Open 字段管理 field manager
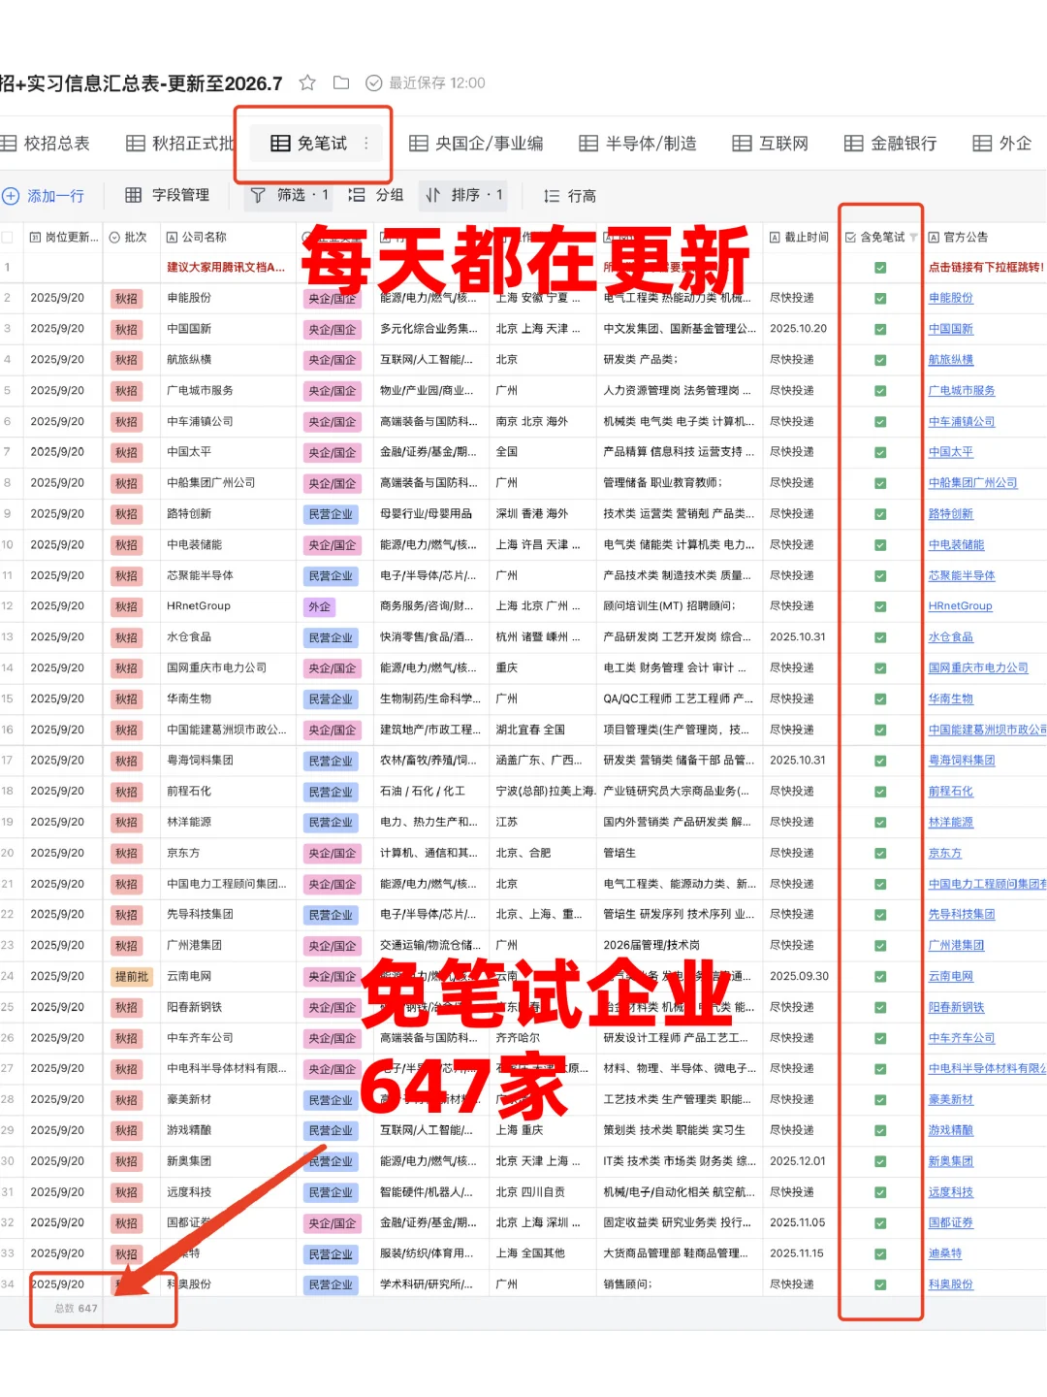This screenshot has width=1047, height=1397. click(x=168, y=195)
